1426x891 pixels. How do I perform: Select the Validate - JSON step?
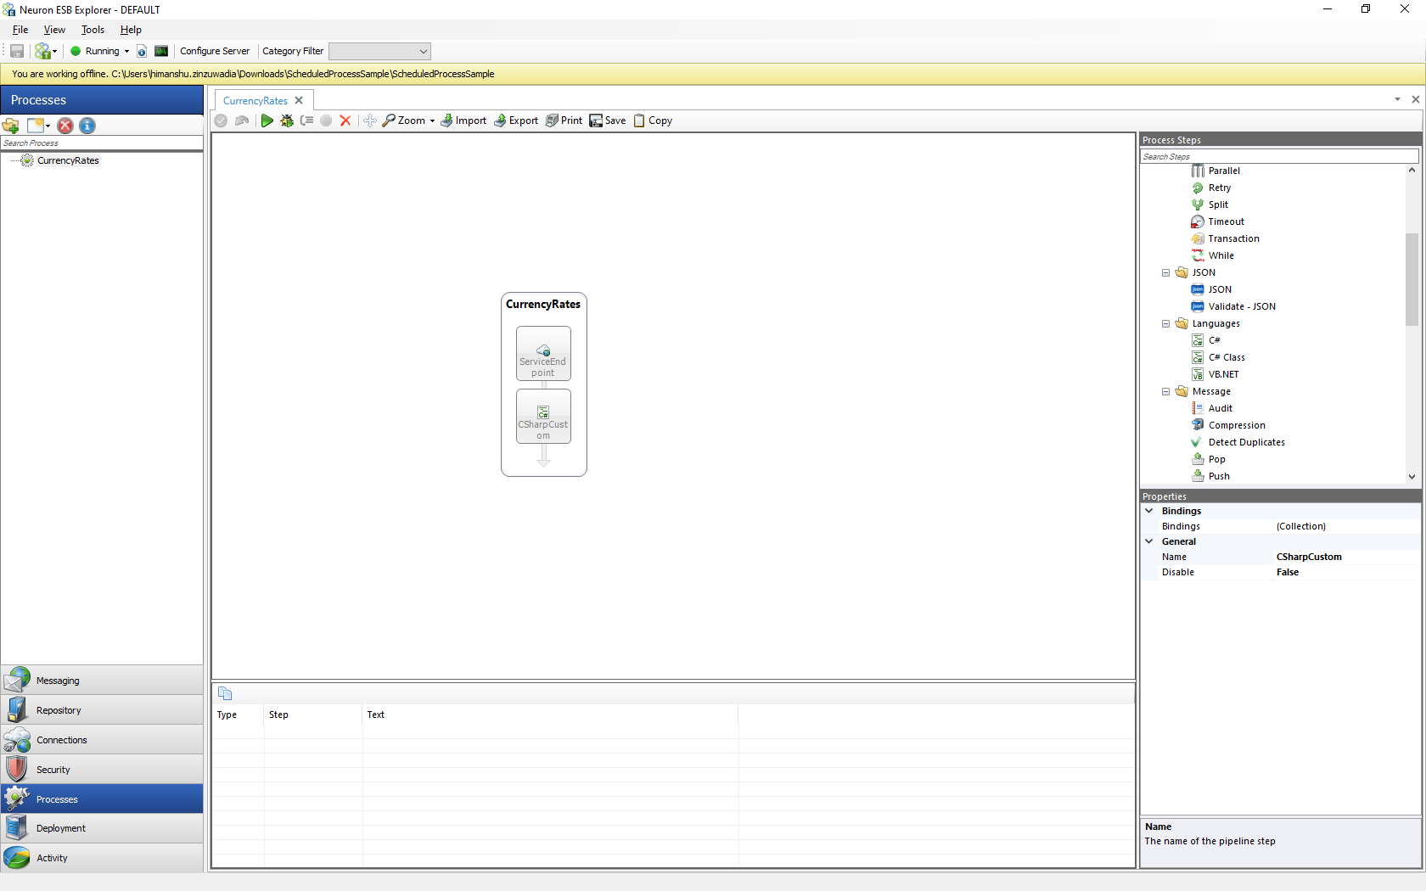[1242, 306]
